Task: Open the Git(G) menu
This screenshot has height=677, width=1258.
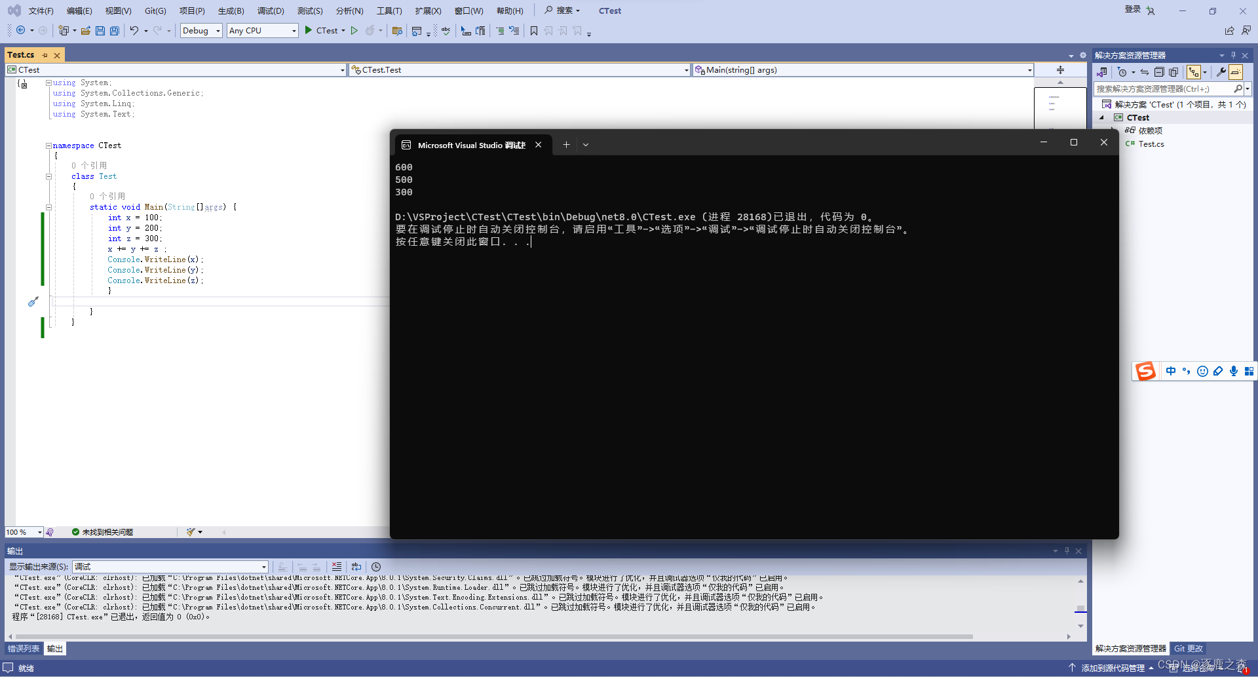Action: [155, 10]
